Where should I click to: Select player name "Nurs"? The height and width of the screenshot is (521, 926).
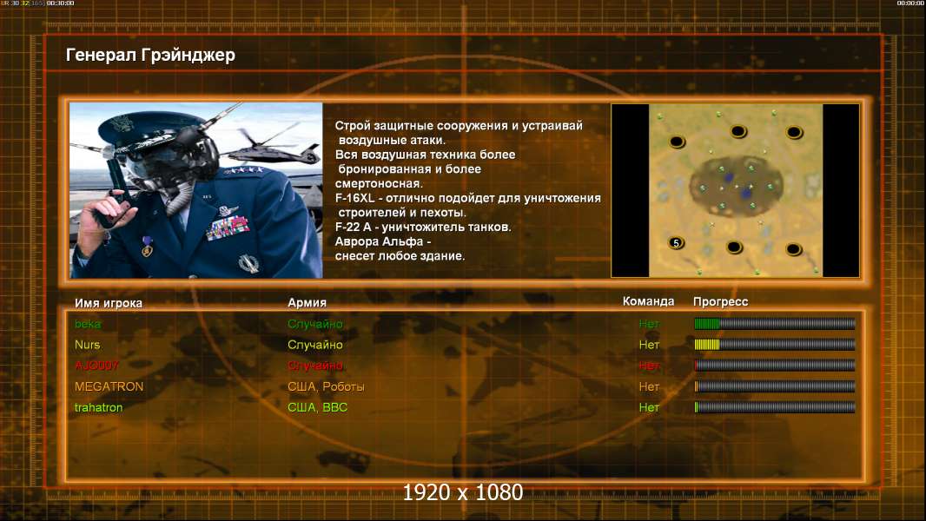pos(88,345)
